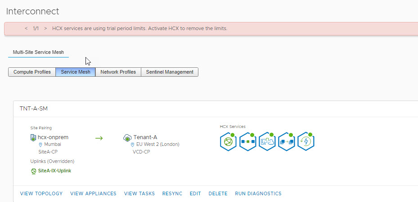The height and width of the screenshot is (202, 418).
Task: Click the Mumbai location text
Action: coord(53,145)
